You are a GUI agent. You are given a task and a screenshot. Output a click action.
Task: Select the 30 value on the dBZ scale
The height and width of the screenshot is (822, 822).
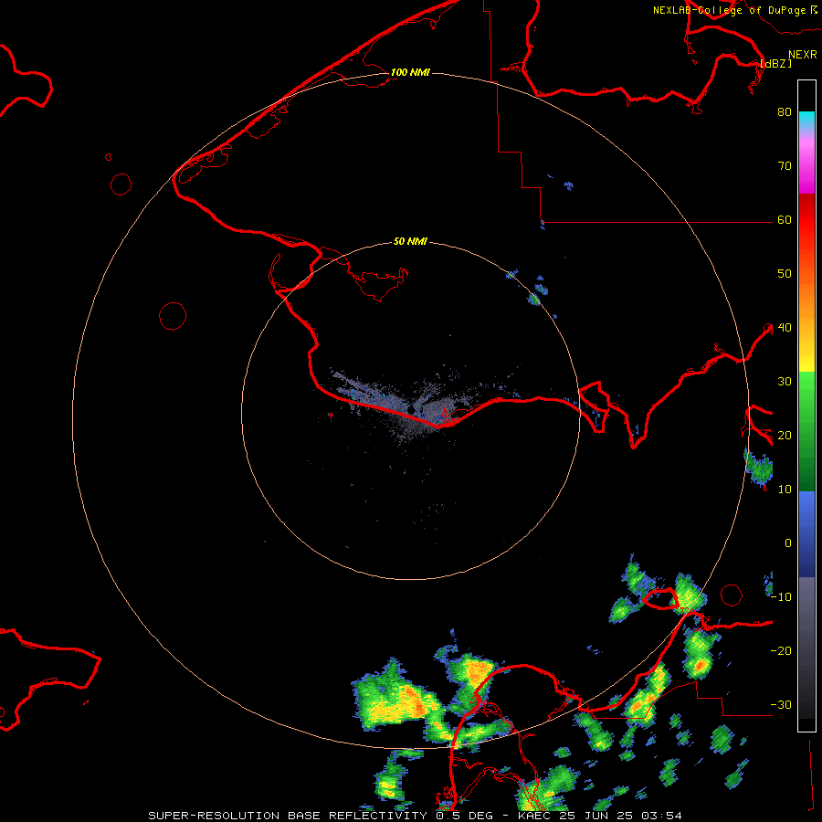point(785,381)
